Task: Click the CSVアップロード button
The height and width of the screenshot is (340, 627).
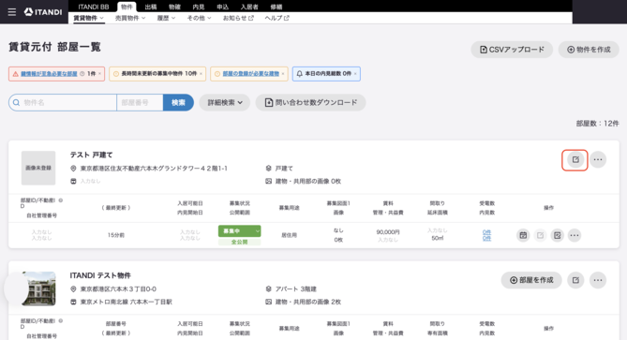Action: (512, 50)
